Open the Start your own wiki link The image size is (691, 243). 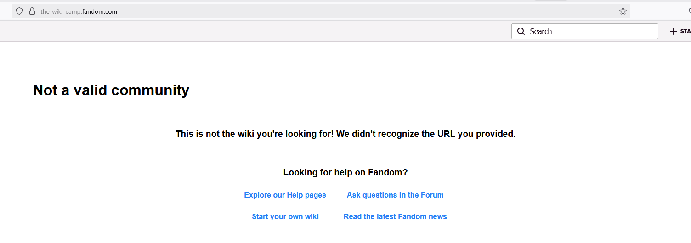pyautogui.click(x=285, y=216)
